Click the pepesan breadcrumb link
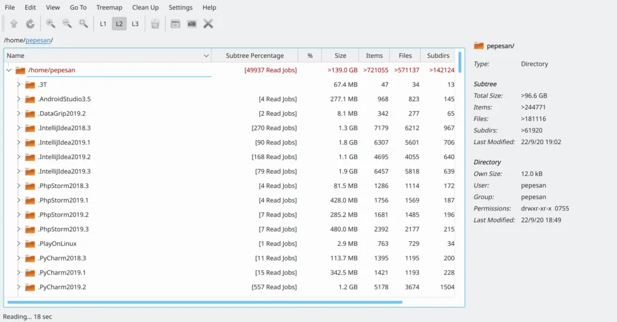 [x=37, y=40]
